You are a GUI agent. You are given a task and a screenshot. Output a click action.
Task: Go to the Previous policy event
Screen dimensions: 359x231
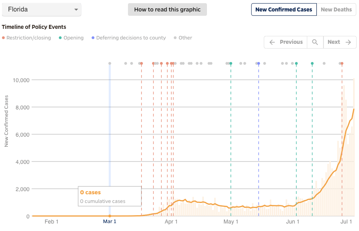click(x=286, y=42)
